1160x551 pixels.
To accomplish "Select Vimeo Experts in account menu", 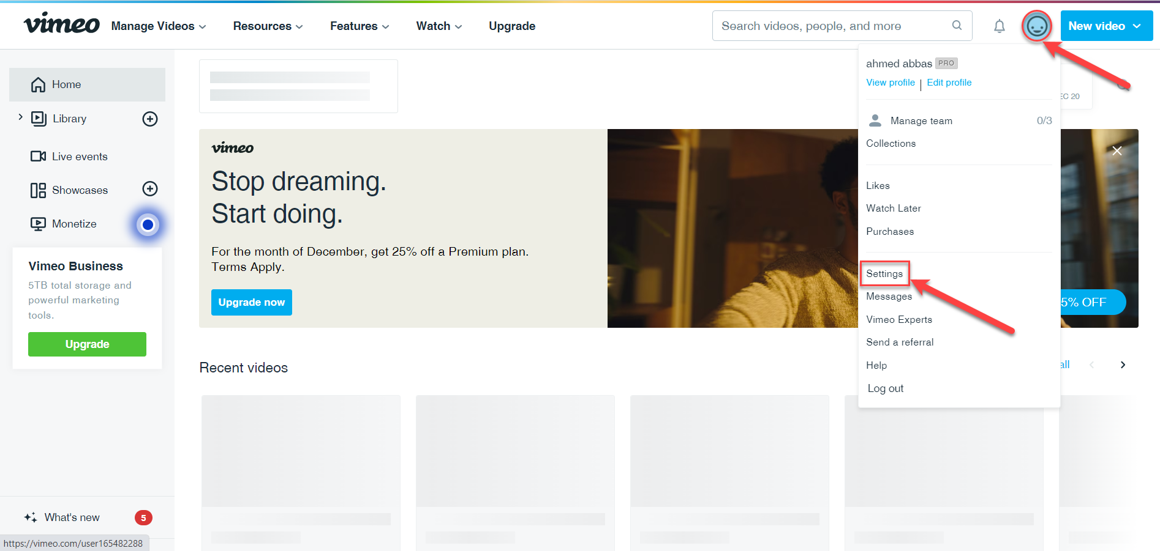I will pyautogui.click(x=899, y=319).
